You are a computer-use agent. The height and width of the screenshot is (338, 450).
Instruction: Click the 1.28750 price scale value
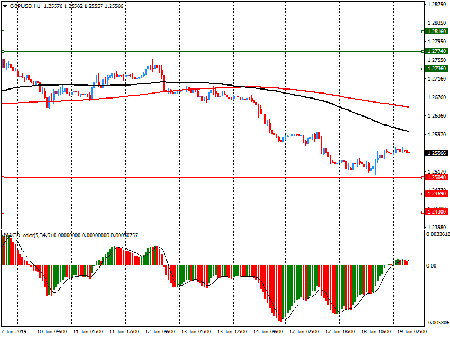pyautogui.click(x=437, y=5)
